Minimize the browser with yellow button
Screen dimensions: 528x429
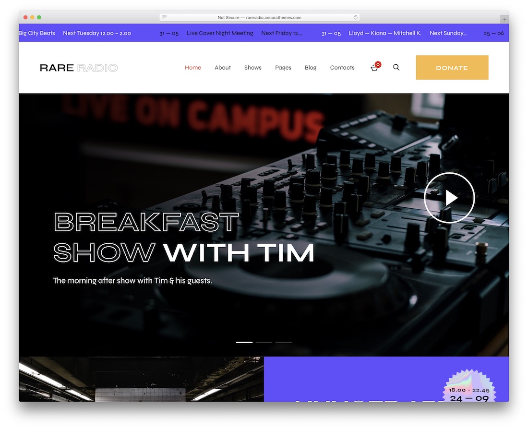pyautogui.click(x=32, y=17)
